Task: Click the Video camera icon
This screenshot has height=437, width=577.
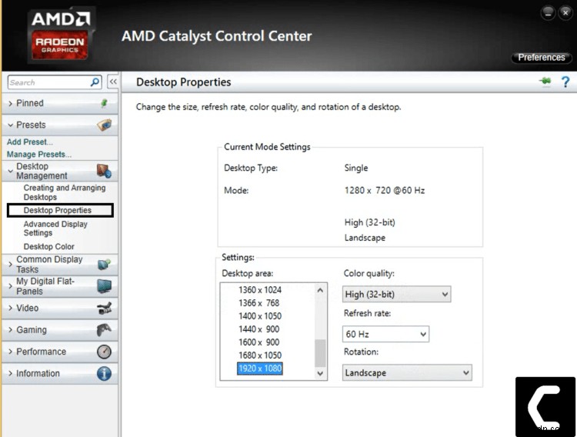Action: coord(105,309)
